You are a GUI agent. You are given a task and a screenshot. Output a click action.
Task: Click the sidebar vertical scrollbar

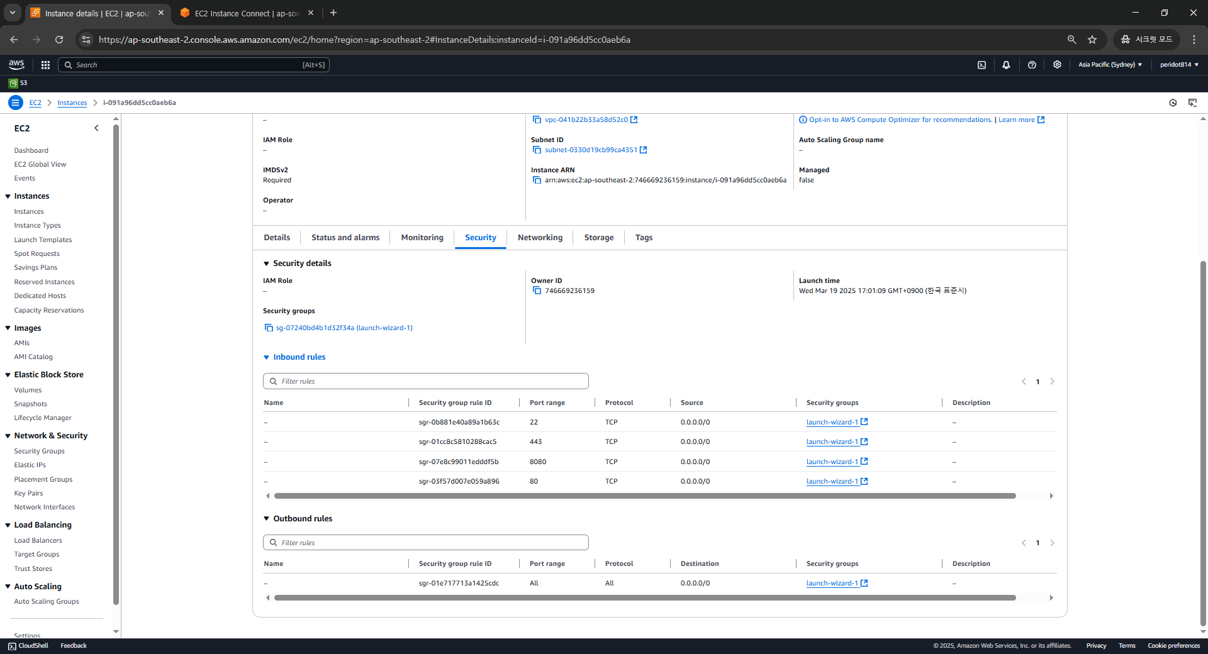[x=116, y=365]
